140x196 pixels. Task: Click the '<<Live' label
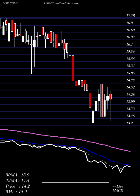118,187
